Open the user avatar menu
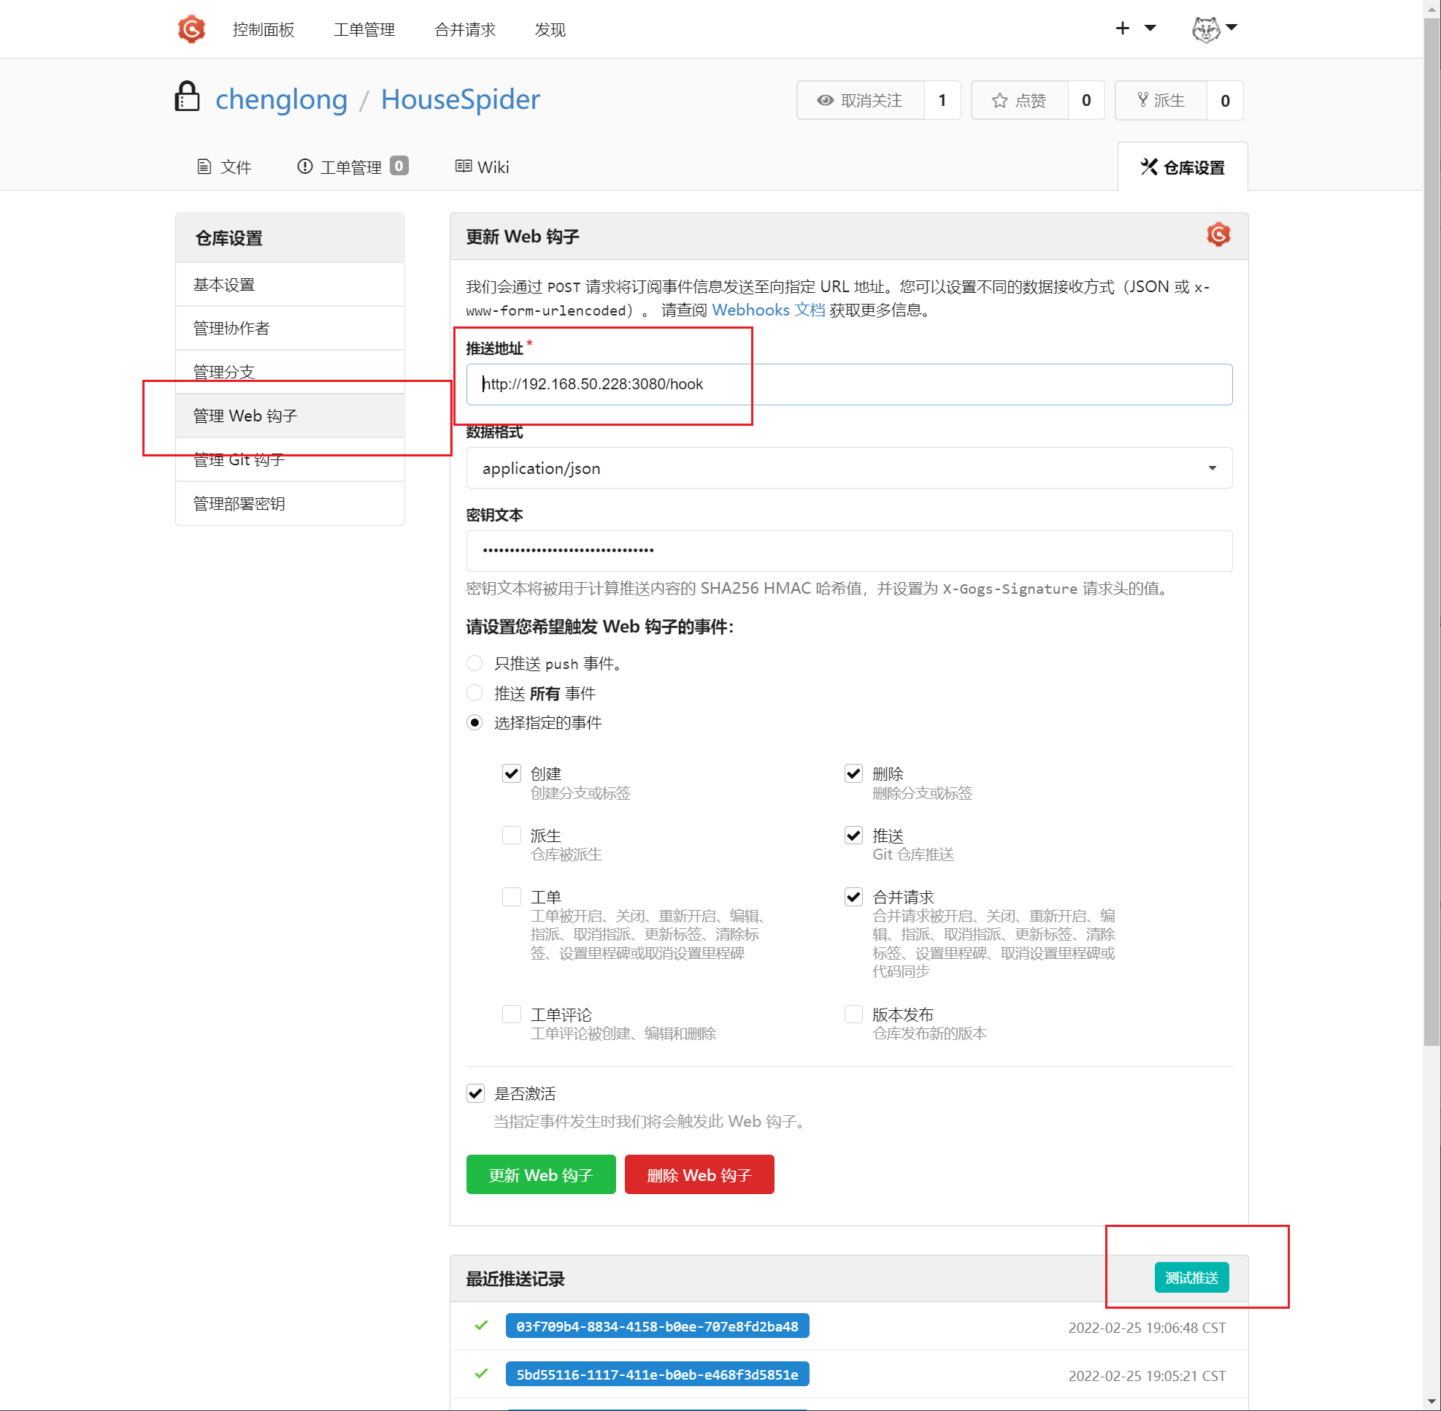This screenshot has width=1441, height=1411. tap(1215, 29)
